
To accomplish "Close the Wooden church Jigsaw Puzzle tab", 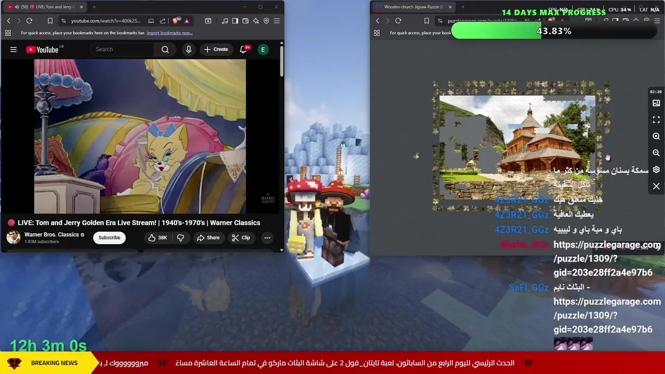I will point(450,7).
